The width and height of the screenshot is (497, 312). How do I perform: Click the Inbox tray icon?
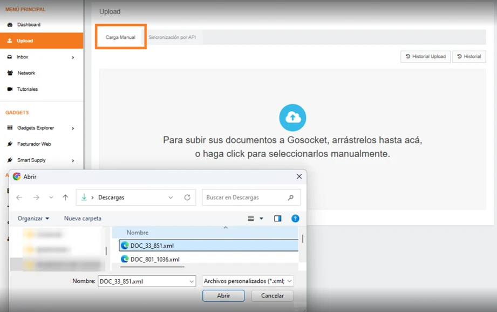(x=10, y=57)
